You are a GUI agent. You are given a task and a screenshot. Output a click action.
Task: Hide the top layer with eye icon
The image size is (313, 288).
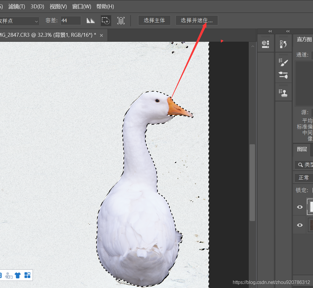(300, 207)
